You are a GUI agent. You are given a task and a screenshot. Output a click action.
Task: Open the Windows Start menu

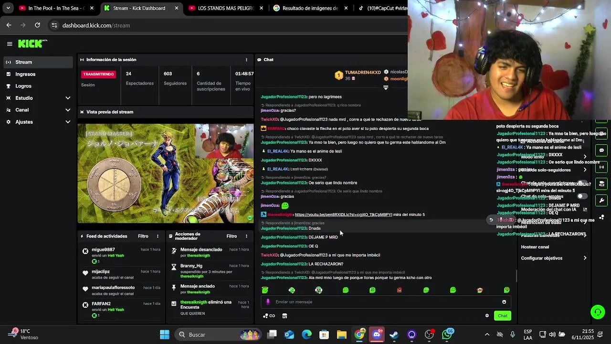[165, 334]
